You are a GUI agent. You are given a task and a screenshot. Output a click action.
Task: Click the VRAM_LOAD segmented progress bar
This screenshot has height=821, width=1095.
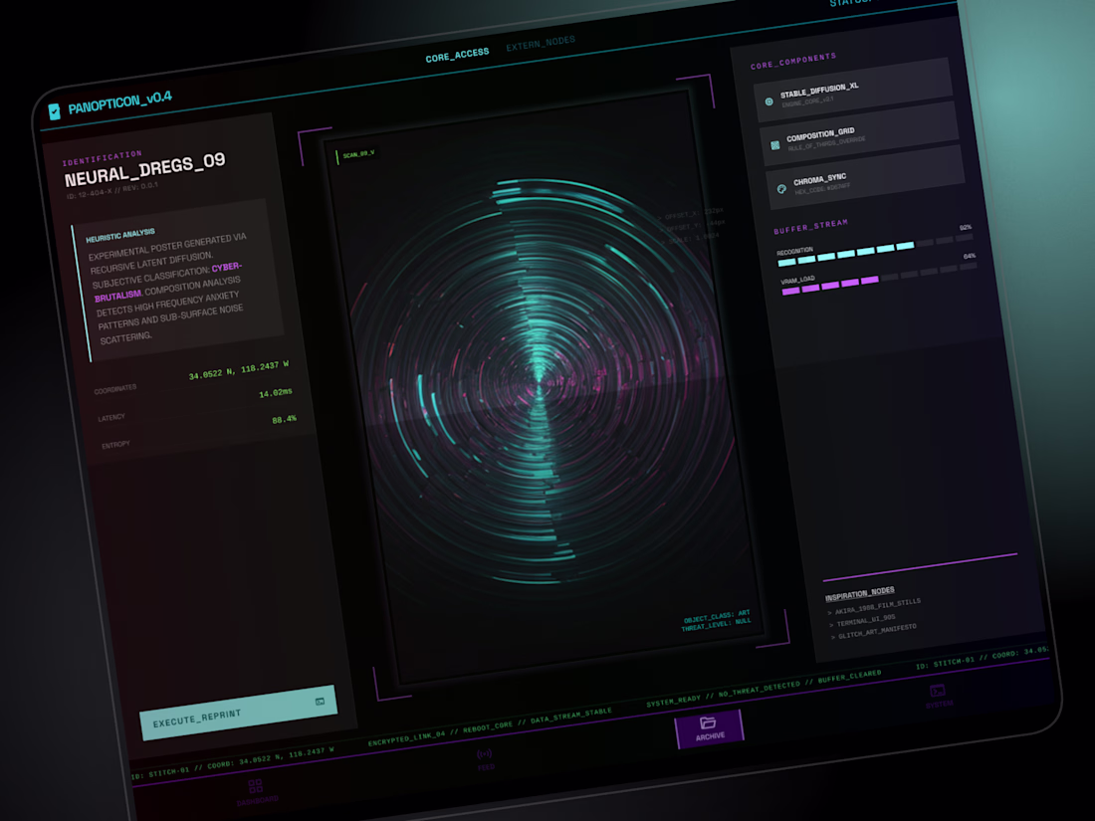pos(880,280)
